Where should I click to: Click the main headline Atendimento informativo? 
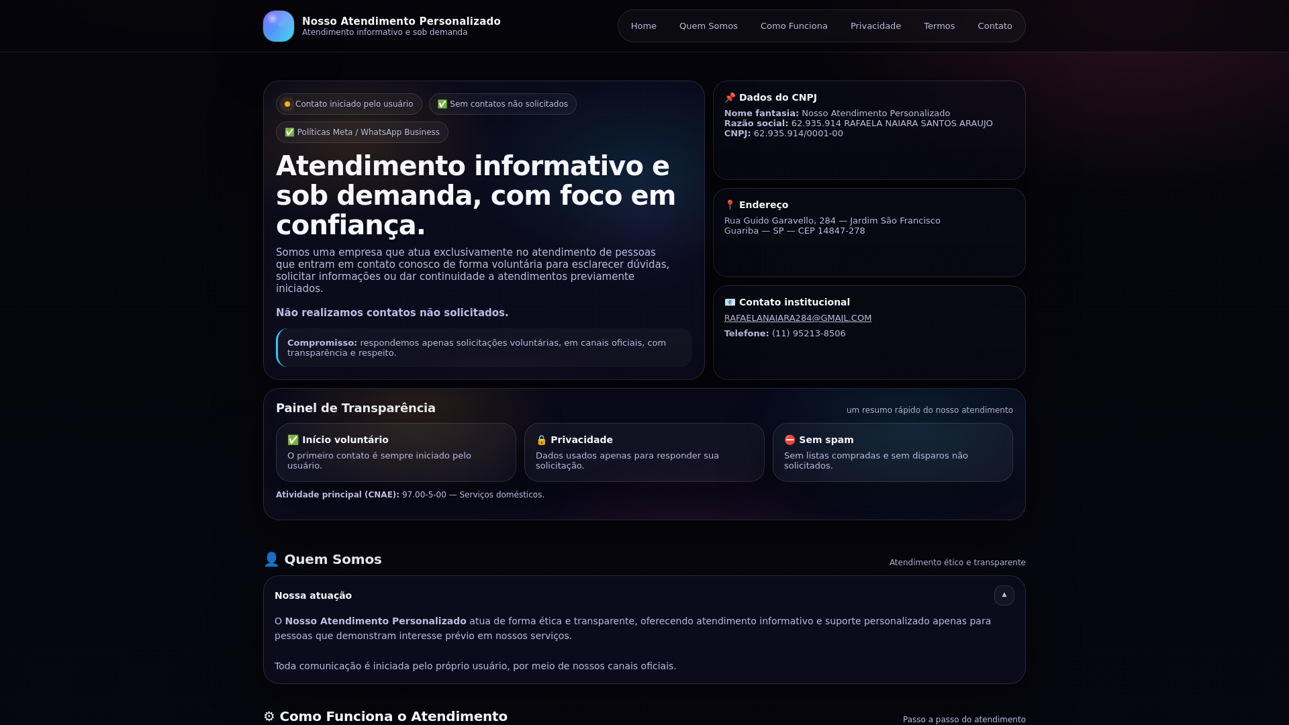pos(476,195)
